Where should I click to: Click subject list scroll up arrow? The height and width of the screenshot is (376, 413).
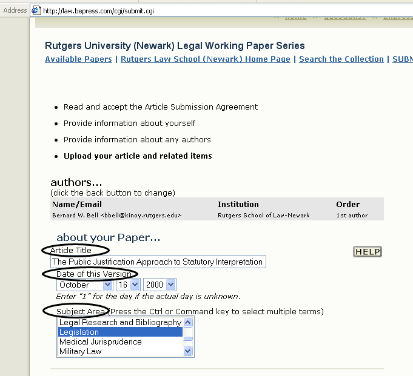coord(188,322)
